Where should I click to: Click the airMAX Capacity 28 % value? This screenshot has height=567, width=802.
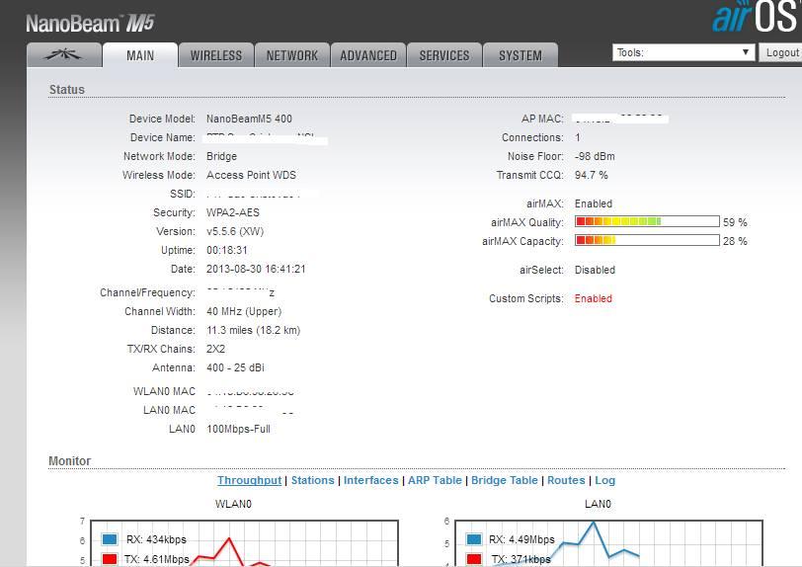pos(735,240)
